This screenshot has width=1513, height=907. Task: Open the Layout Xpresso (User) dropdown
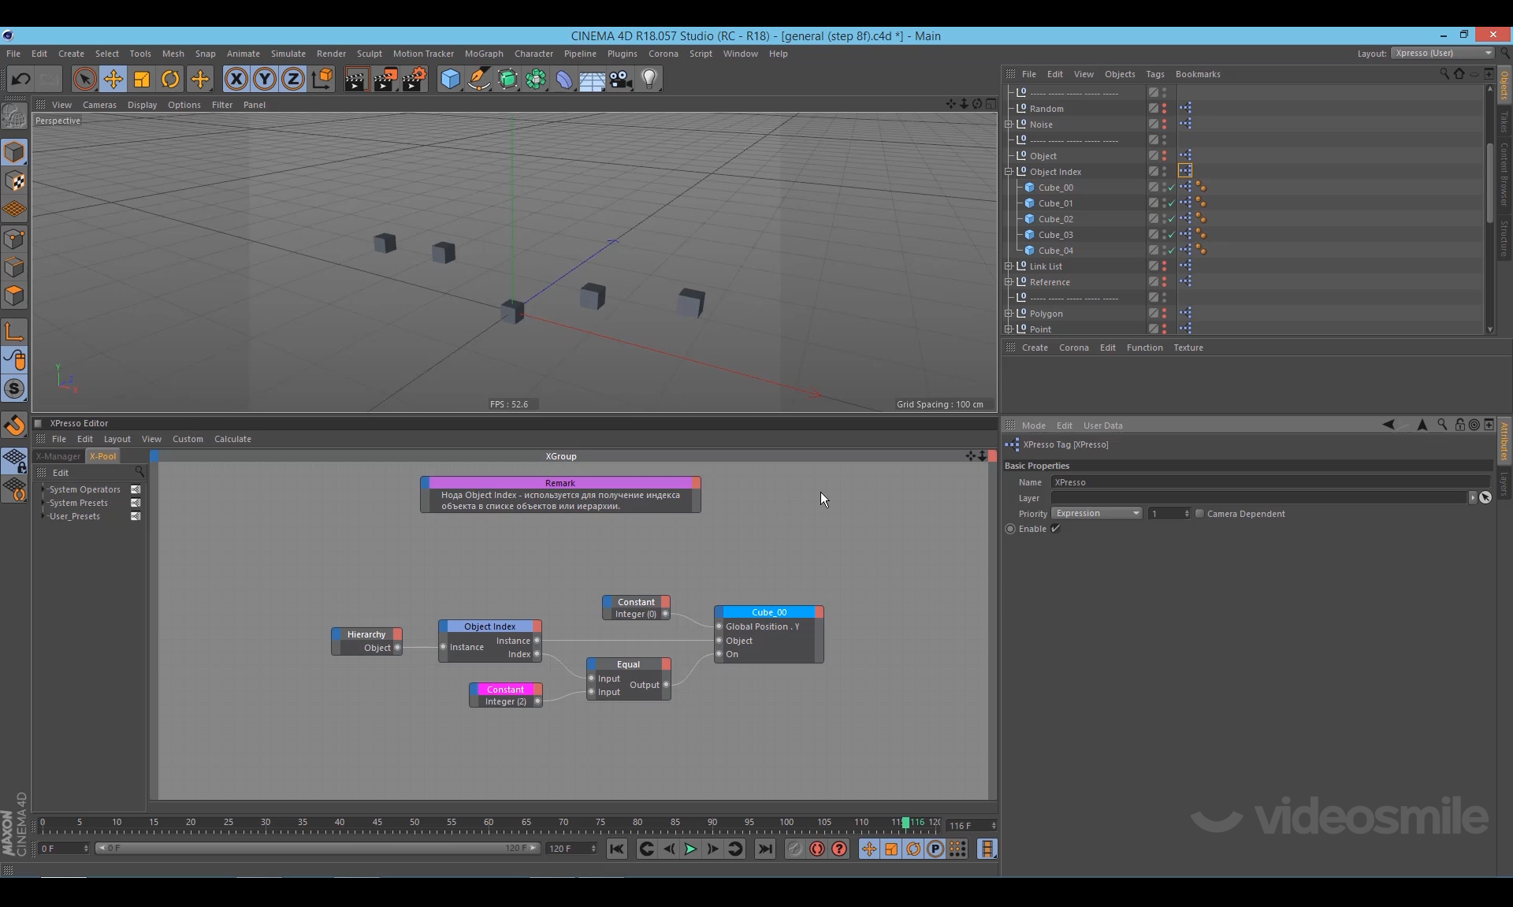coord(1442,53)
